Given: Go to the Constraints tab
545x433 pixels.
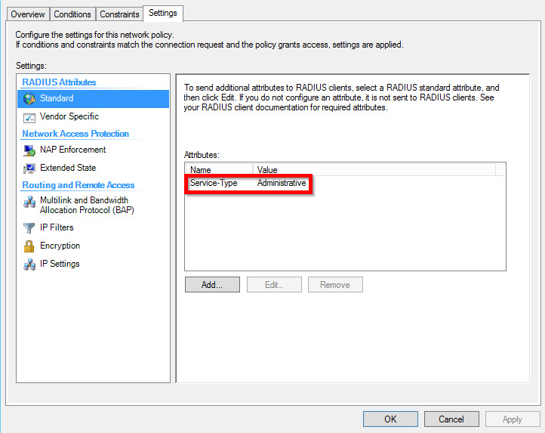Looking at the screenshot, I should pyautogui.click(x=119, y=14).
